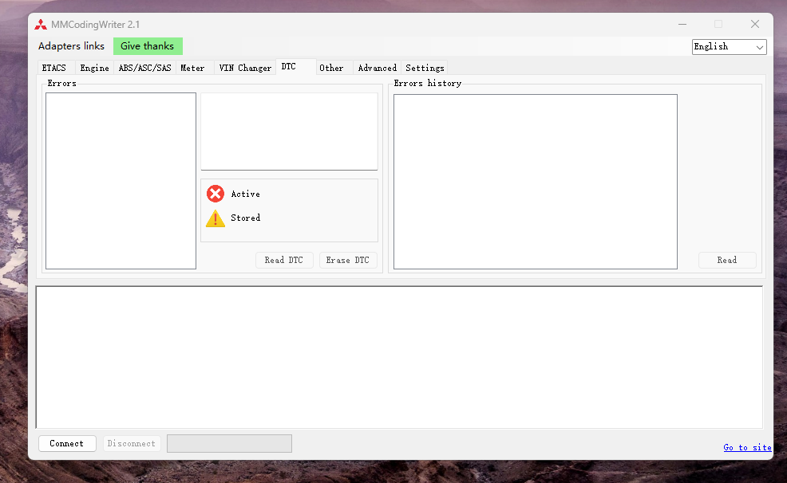Click the Erase DTC button

(348, 260)
